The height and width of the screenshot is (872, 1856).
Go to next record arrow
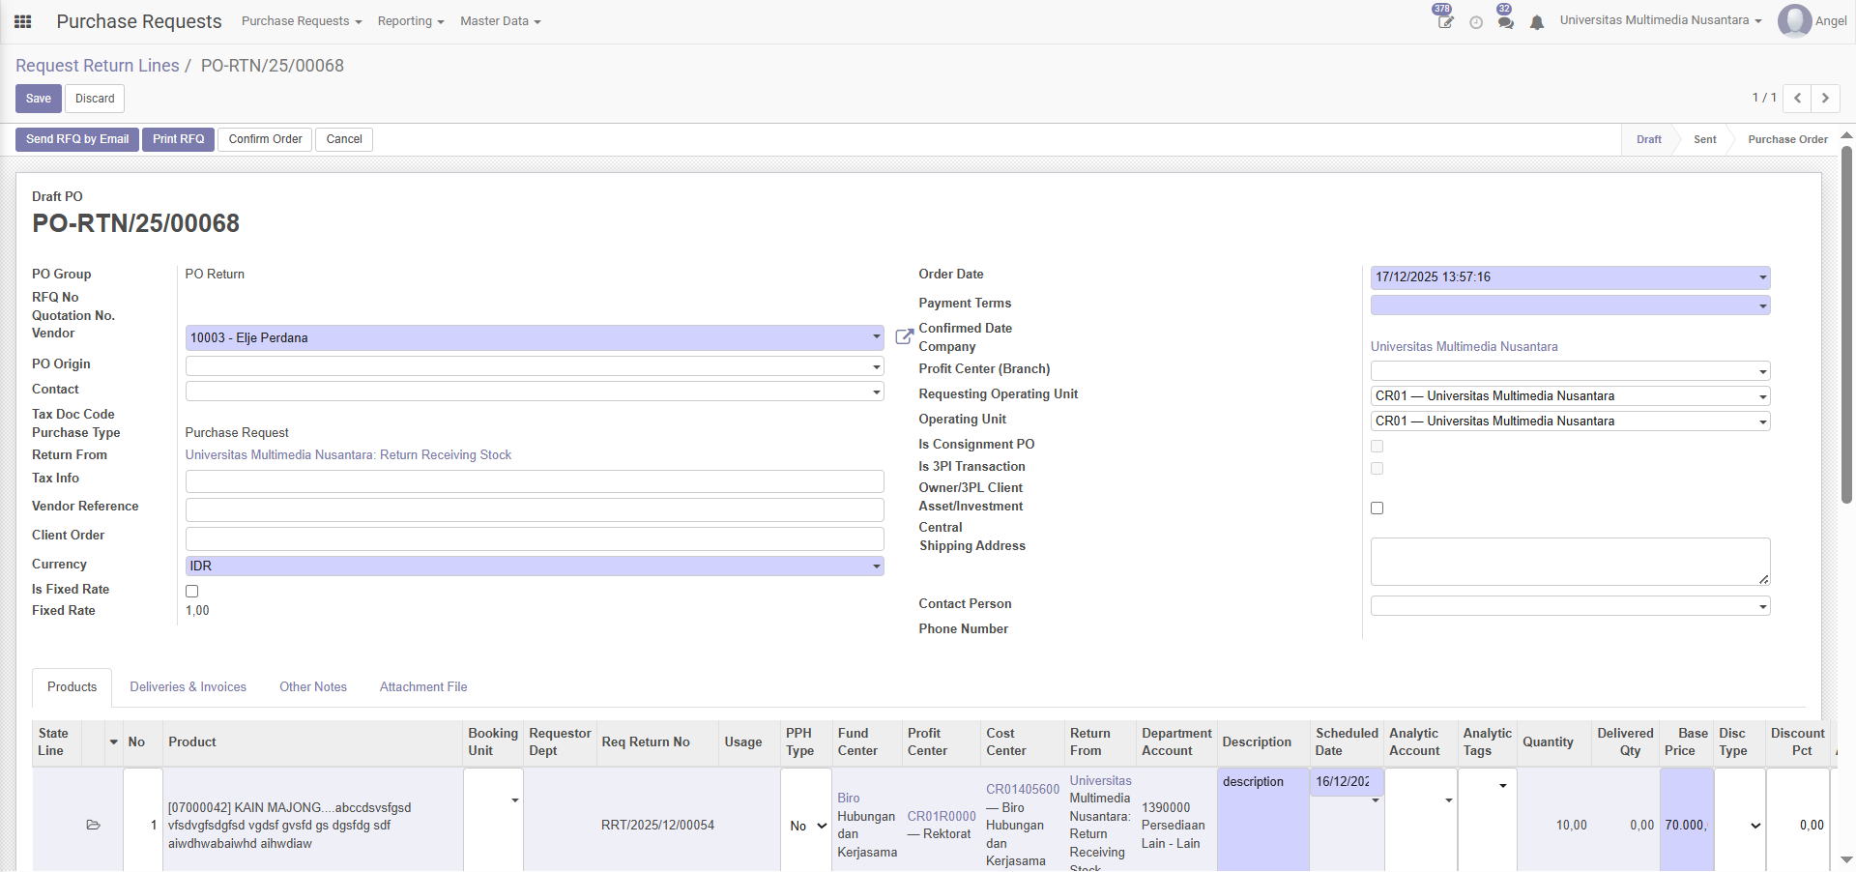(x=1825, y=98)
